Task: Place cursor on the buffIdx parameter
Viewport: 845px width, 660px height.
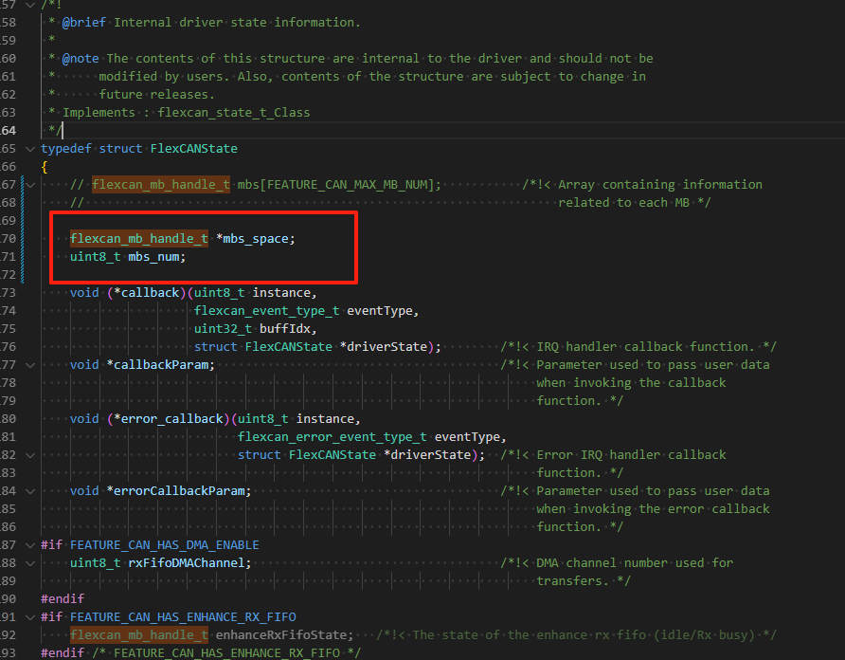Action: [285, 329]
